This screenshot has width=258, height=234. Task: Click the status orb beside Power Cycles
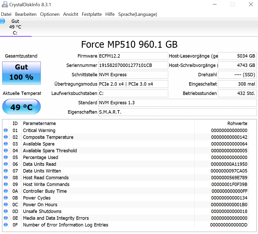tap(6, 198)
